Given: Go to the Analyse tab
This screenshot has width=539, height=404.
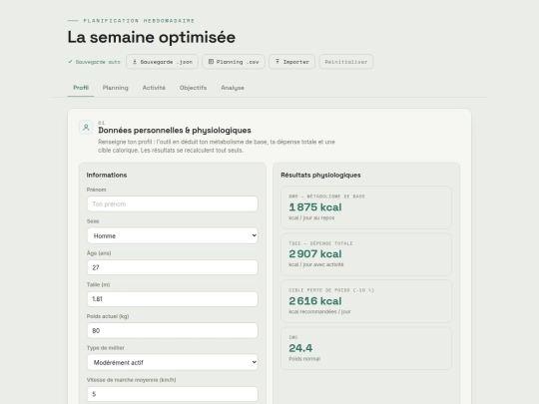Looking at the screenshot, I should click(233, 88).
